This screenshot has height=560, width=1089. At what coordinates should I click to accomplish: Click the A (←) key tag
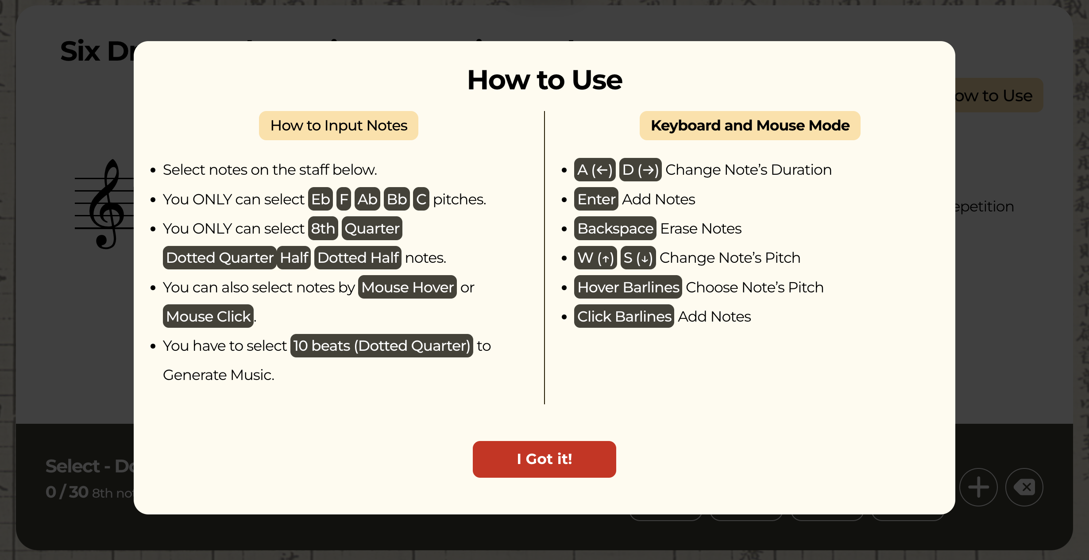click(x=595, y=169)
